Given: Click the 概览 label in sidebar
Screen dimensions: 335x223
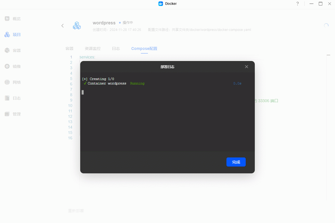Looking at the screenshot, I should 17,19.
